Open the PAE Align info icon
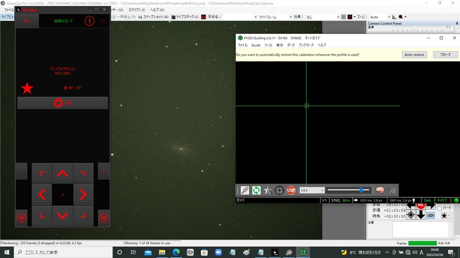Image resolution: width=460 pixels, height=258 pixels. (x=89, y=21)
